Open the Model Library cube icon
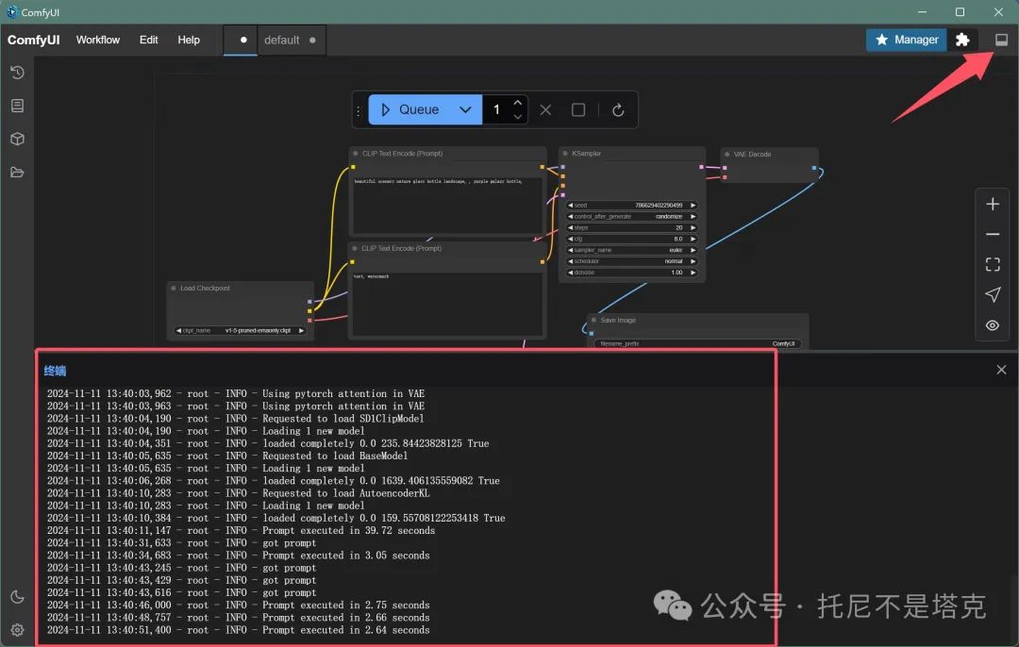 point(18,139)
